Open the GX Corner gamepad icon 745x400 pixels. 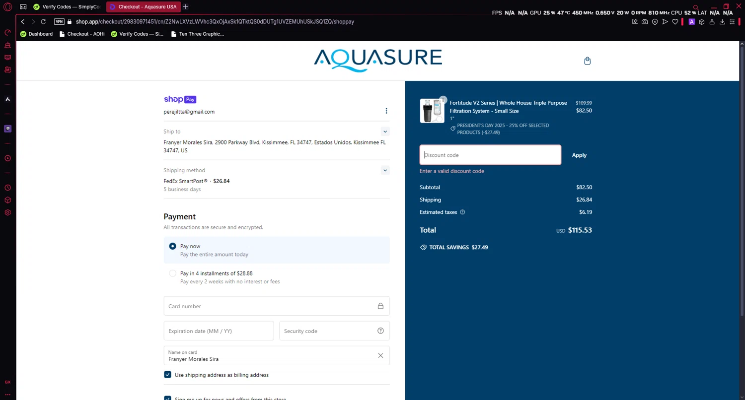click(23, 7)
